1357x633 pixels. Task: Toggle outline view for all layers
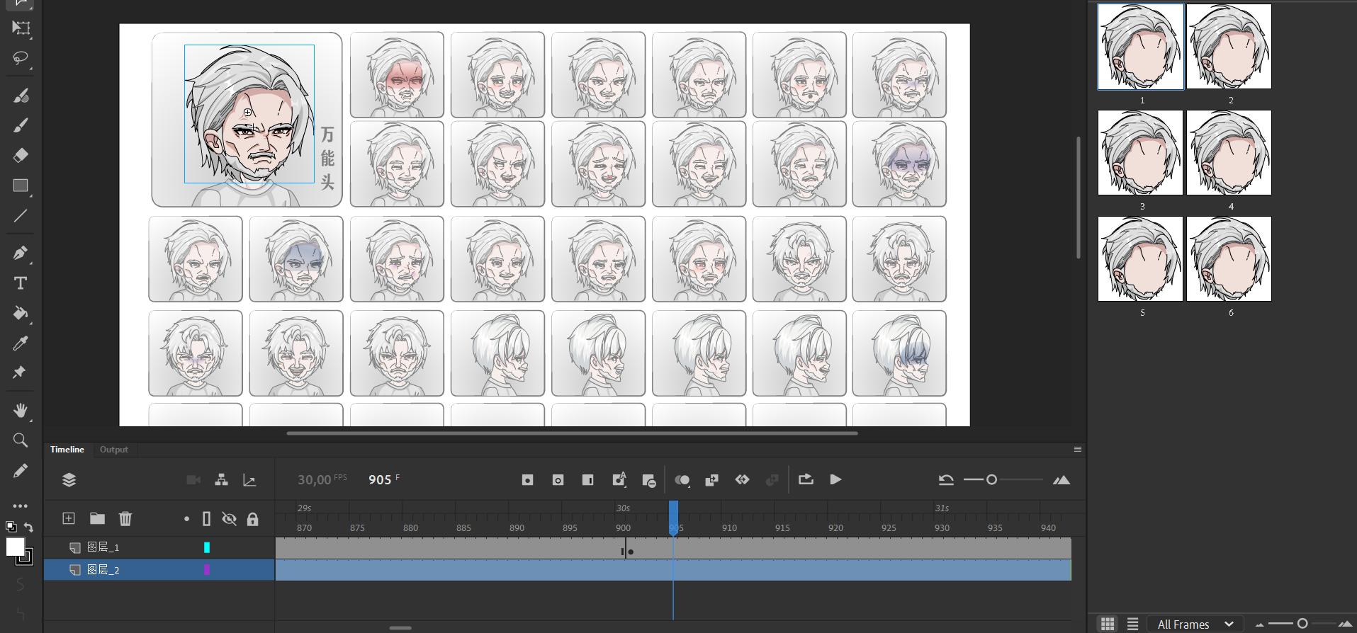click(x=206, y=519)
